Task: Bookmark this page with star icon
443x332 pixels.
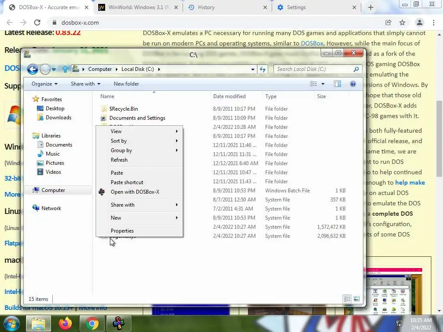Action: pos(402,22)
